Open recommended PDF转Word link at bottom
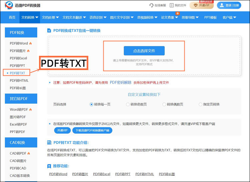Screen dimensions: 250x182 58,174
